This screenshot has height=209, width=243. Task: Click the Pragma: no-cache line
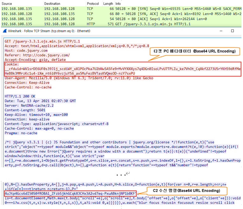(x=21, y=133)
